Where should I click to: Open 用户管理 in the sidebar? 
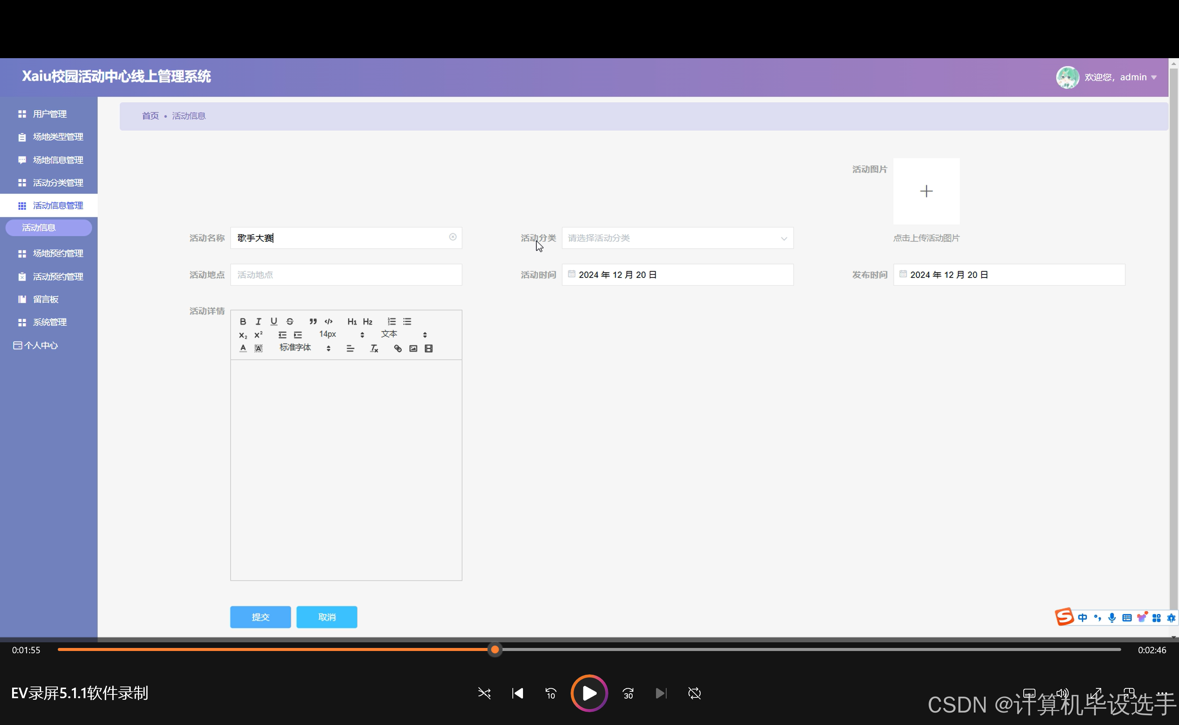tap(49, 114)
